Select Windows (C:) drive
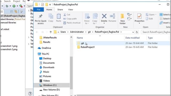 point(52,85)
